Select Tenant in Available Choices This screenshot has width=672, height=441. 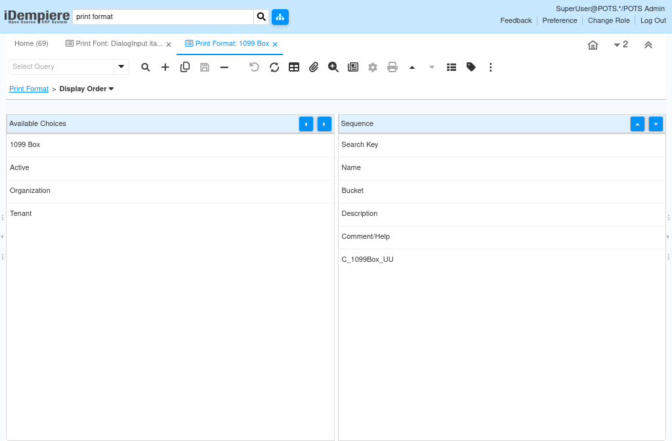[x=170, y=214]
